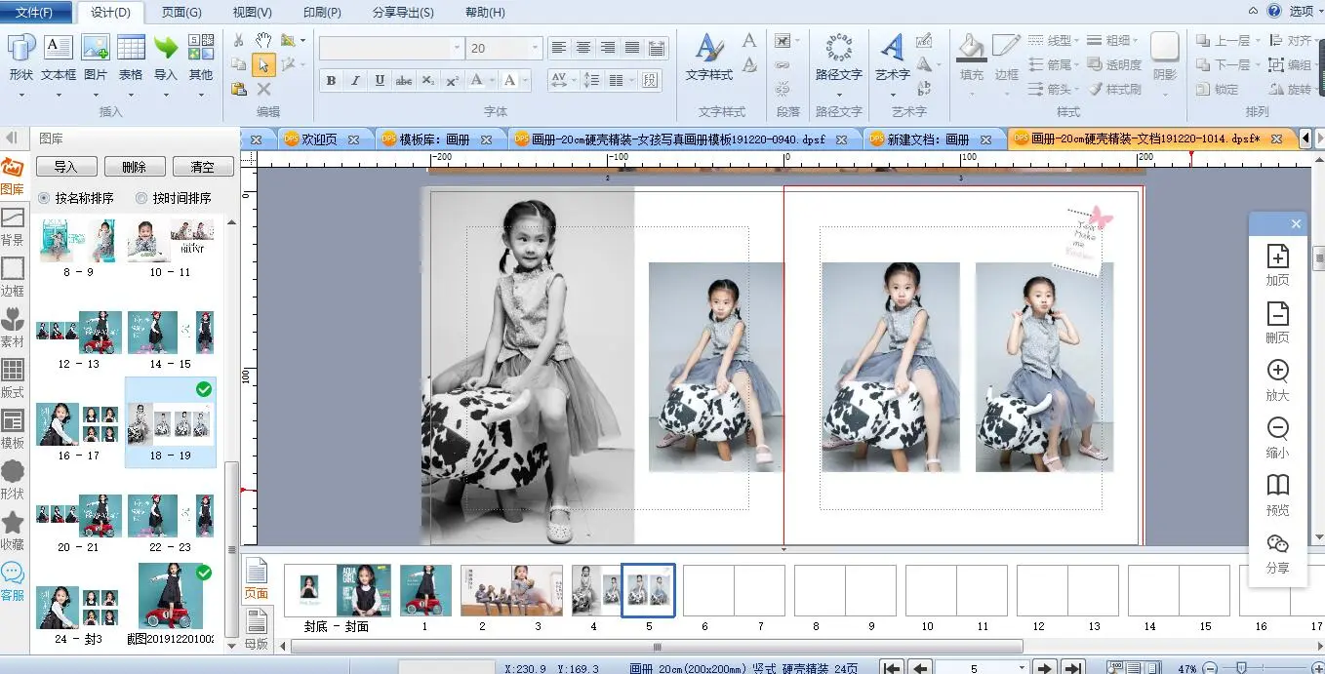
Task: Open the 模板 templates sidebar panel
Action: click(13, 428)
